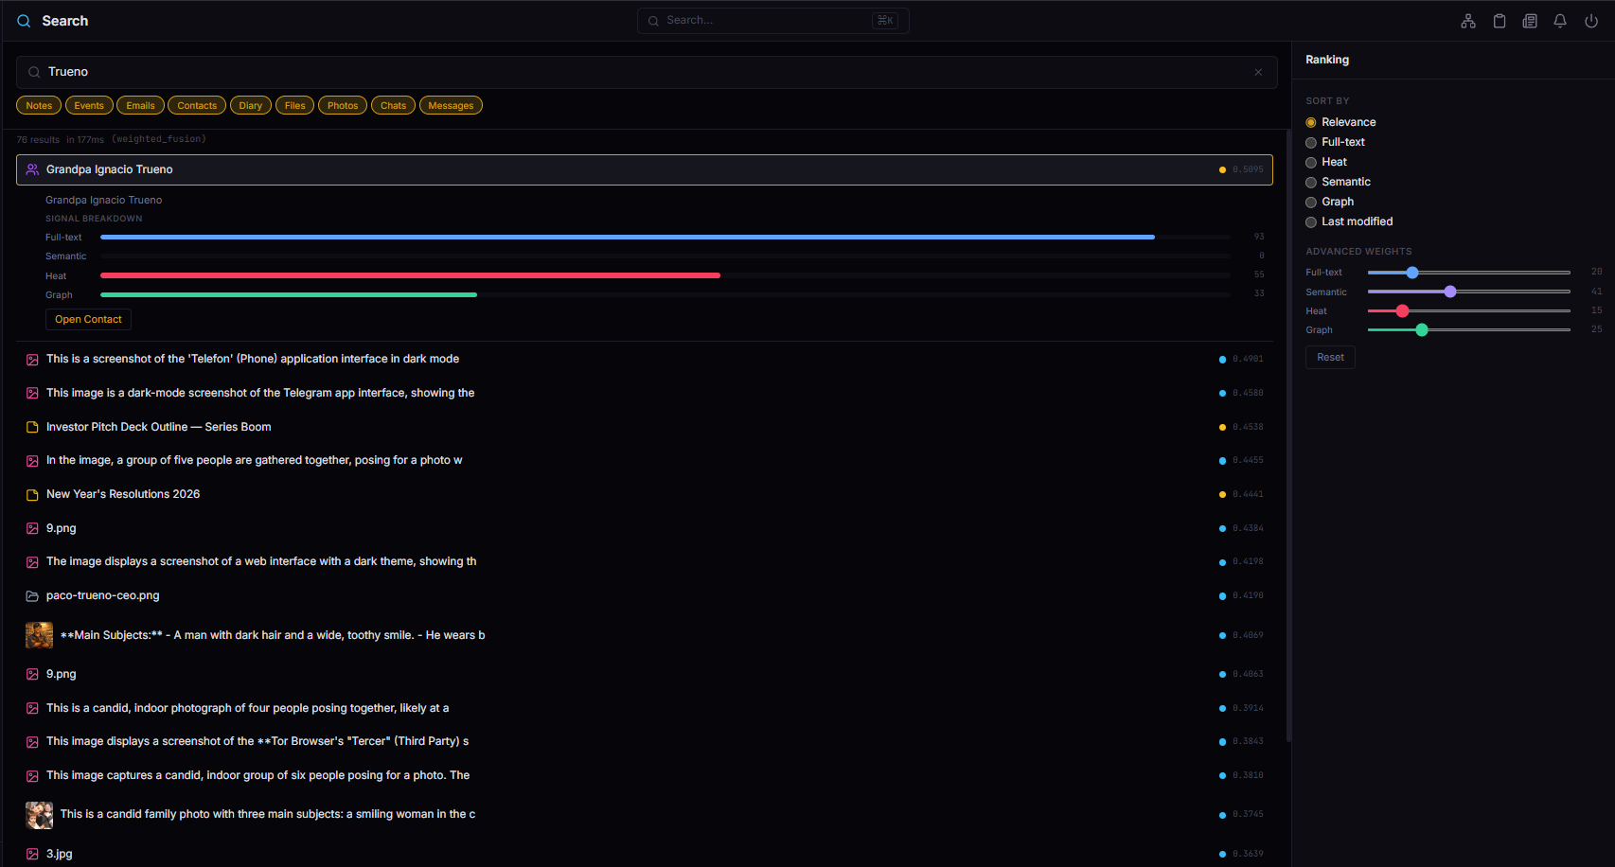Adjust the Semantic weight slider
This screenshot has width=1615, height=867.
(1450, 292)
